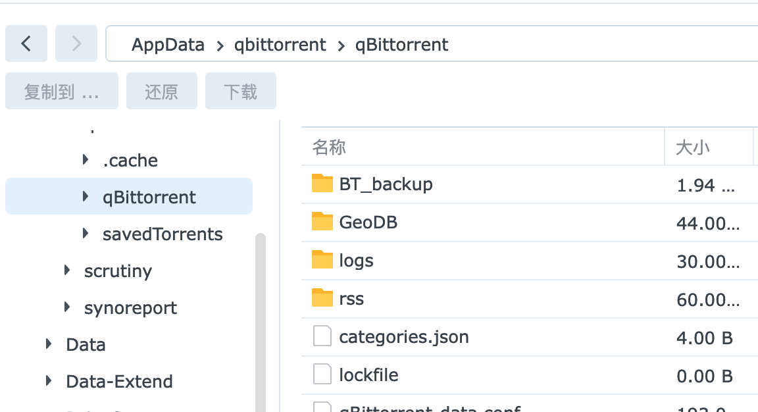Click the 还原 restore button
The width and height of the screenshot is (758, 412).
161,91
